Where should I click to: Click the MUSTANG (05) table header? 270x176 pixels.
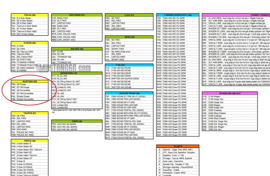(x=30, y=81)
